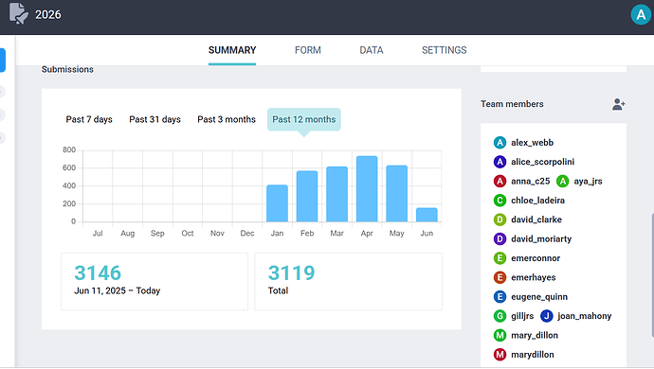The width and height of the screenshot is (654, 369).
Task: Click the gilljrs avatar icon
Action: (x=500, y=316)
